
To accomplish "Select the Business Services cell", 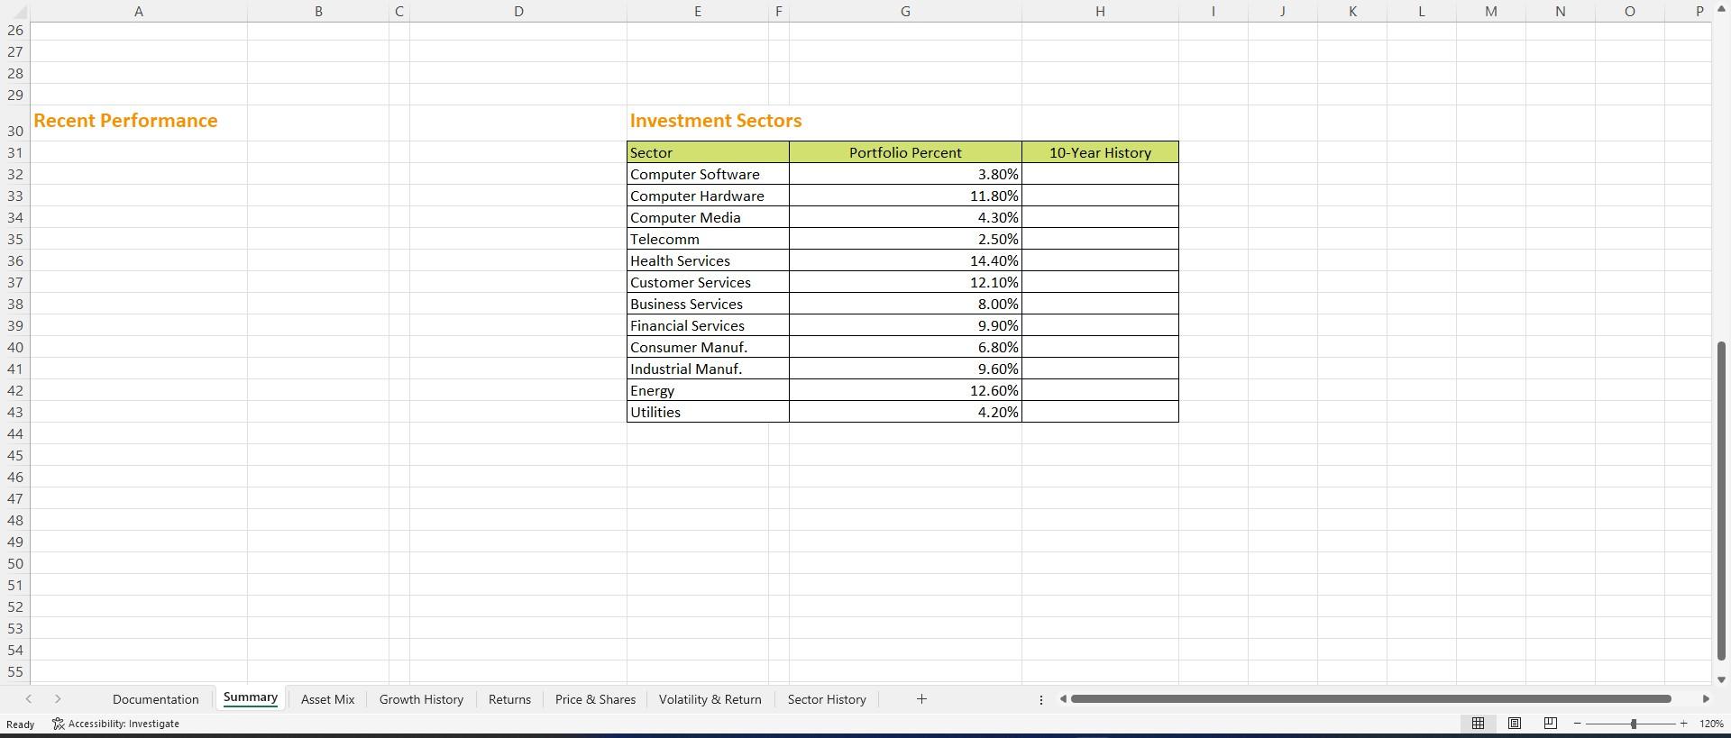I will [x=708, y=304].
